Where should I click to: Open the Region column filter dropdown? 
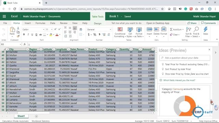point(41,49)
